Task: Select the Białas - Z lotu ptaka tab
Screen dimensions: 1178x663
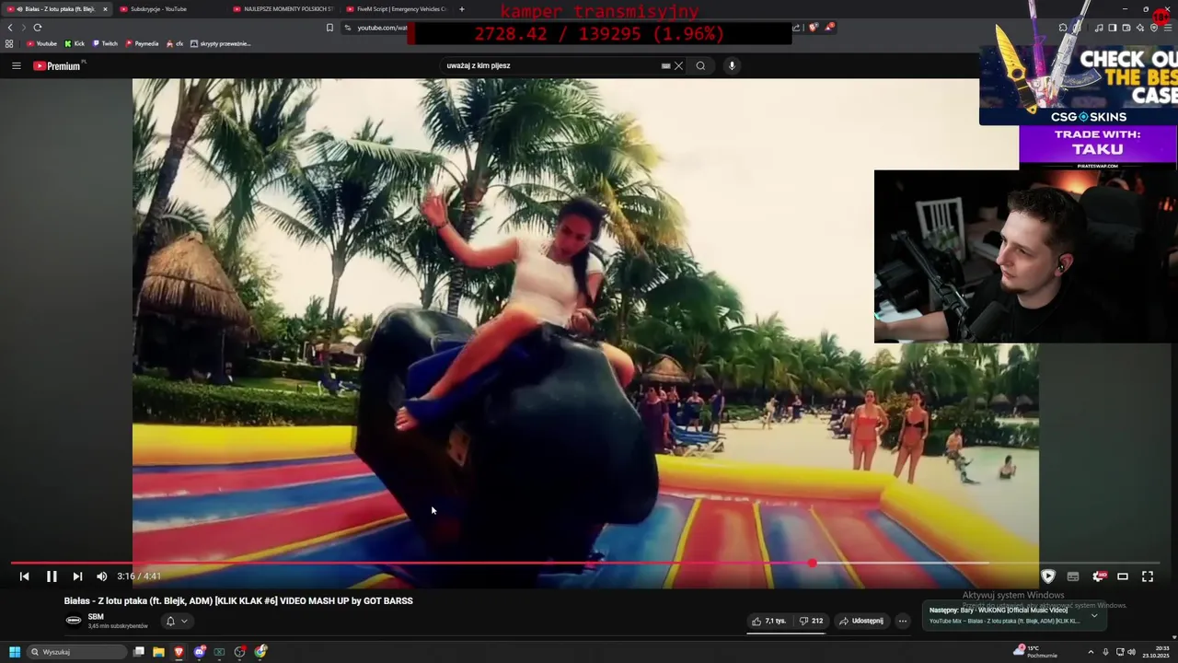Action: click(55, 9)
